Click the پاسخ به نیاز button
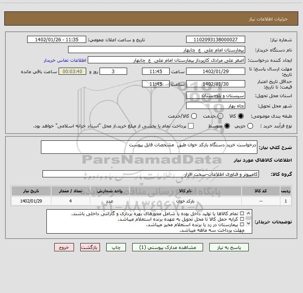Screen dimensions: 303x293 [x=229, y=247]
